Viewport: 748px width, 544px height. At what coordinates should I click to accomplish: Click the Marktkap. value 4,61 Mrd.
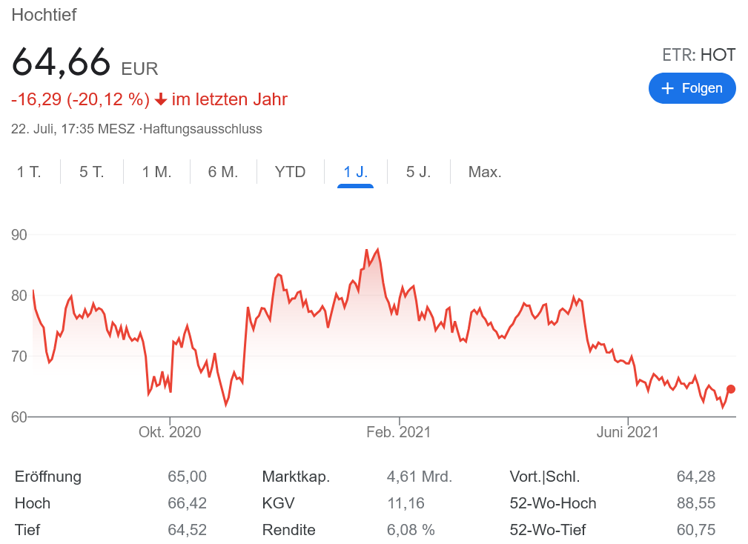pos(419,477)
